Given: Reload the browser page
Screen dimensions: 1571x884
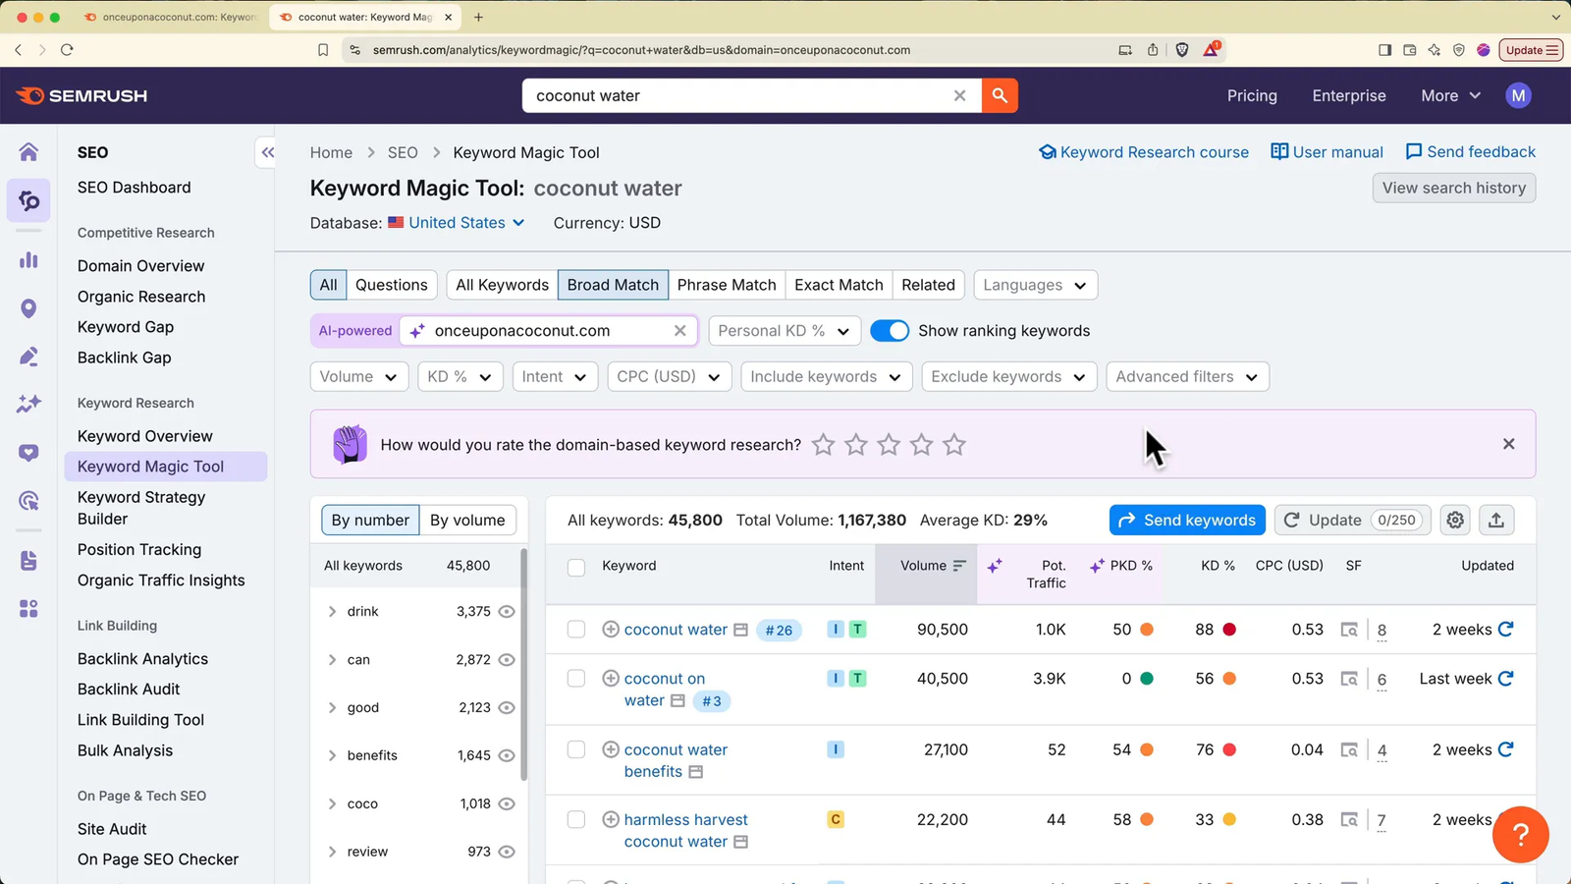Looking at the screenshot, I should (67, 50).
